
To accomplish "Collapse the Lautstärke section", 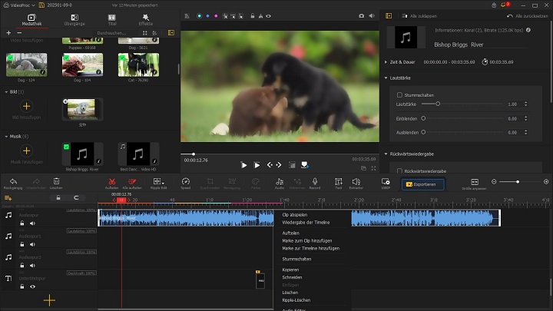I will [x=386, y=78].
